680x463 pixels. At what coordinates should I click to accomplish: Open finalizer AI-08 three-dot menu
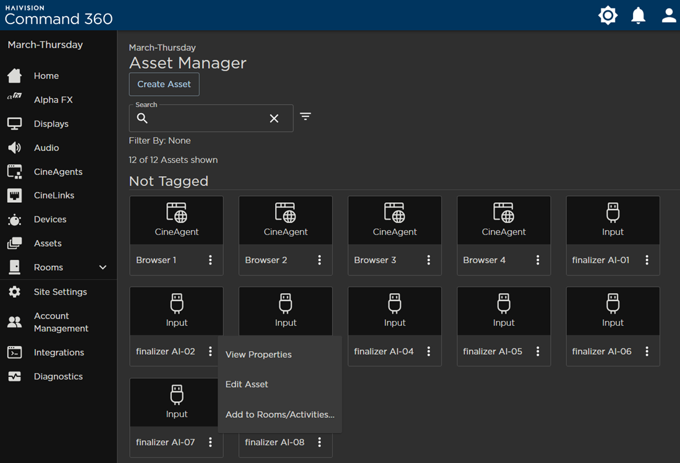pos(320,442)
